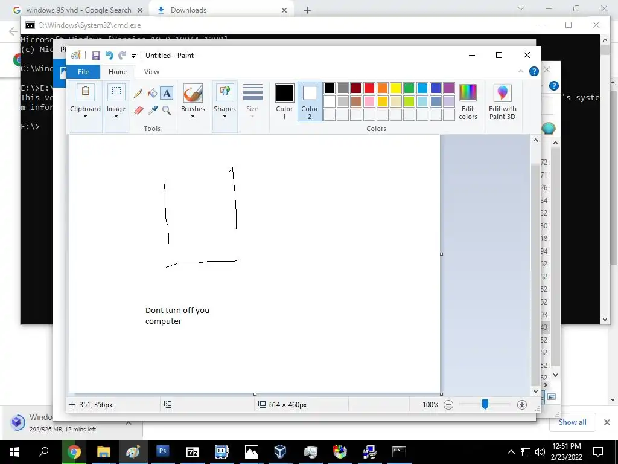Pick the pink color swatch
Viewport: 618px width, 464px height.
pos(369,101)
